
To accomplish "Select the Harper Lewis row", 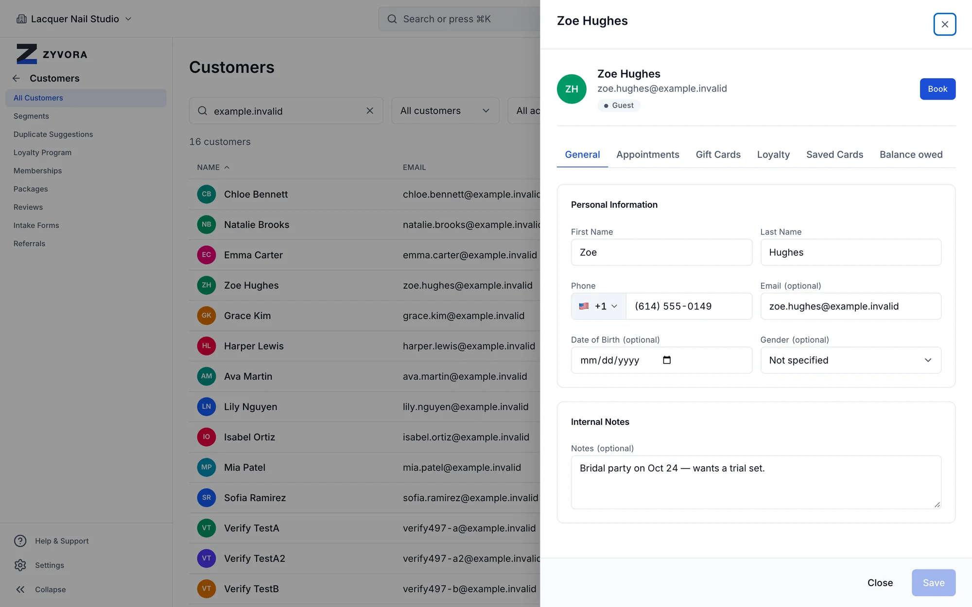I will (364, 346).
